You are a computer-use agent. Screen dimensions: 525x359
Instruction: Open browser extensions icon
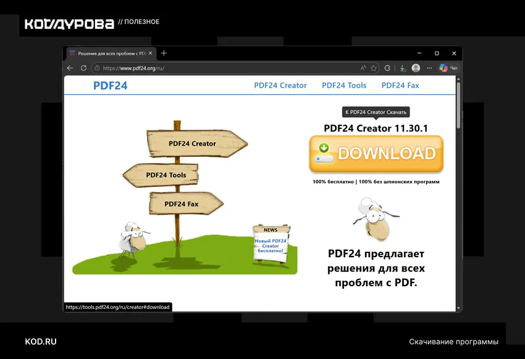[387, 68]
